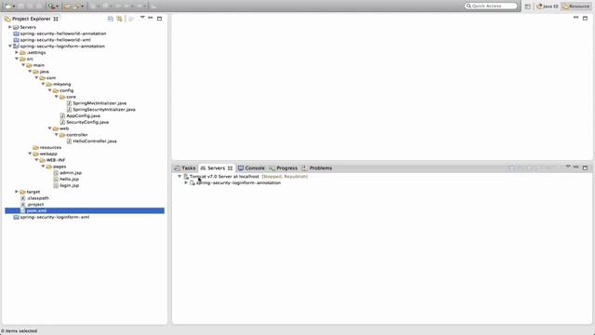Click the Run toolbar icon

[51, 7]
